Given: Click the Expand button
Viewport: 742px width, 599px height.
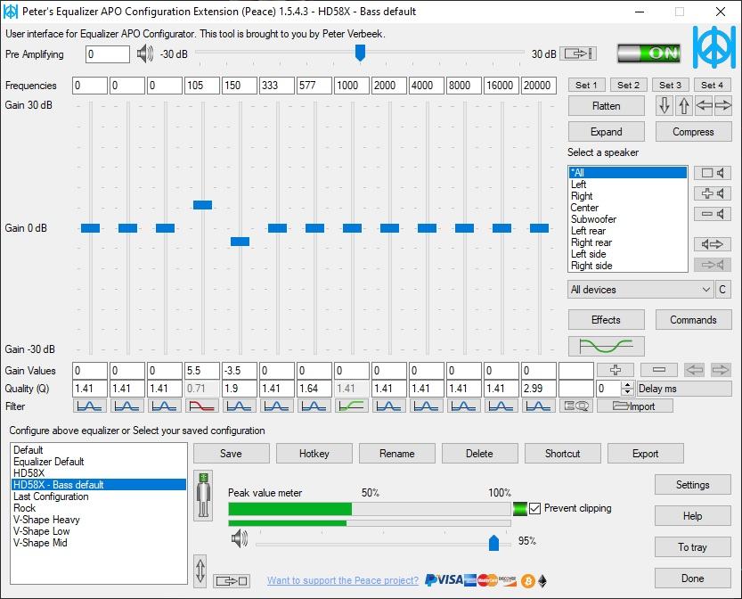Looking at the screenshot, I should click(x=607, y=132).
